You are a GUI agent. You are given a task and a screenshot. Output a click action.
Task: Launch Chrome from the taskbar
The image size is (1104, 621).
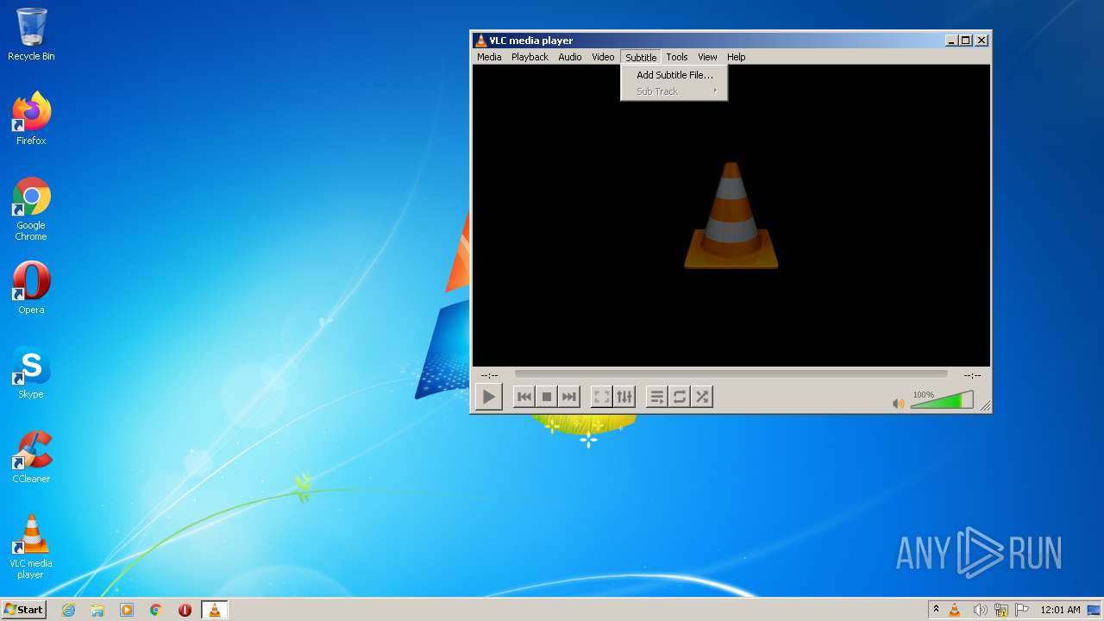coord(156,610)
